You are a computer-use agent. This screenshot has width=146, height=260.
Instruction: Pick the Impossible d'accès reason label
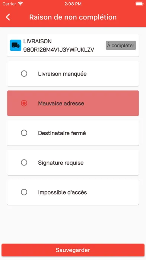coord(63,192)
